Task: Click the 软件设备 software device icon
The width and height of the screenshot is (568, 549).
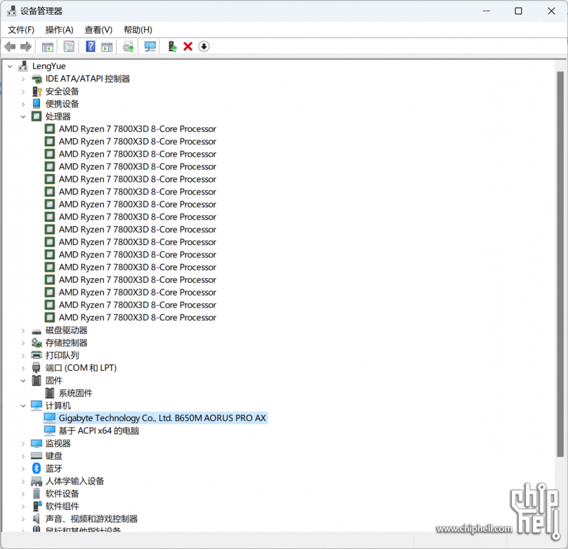Action: pos(37,493)
